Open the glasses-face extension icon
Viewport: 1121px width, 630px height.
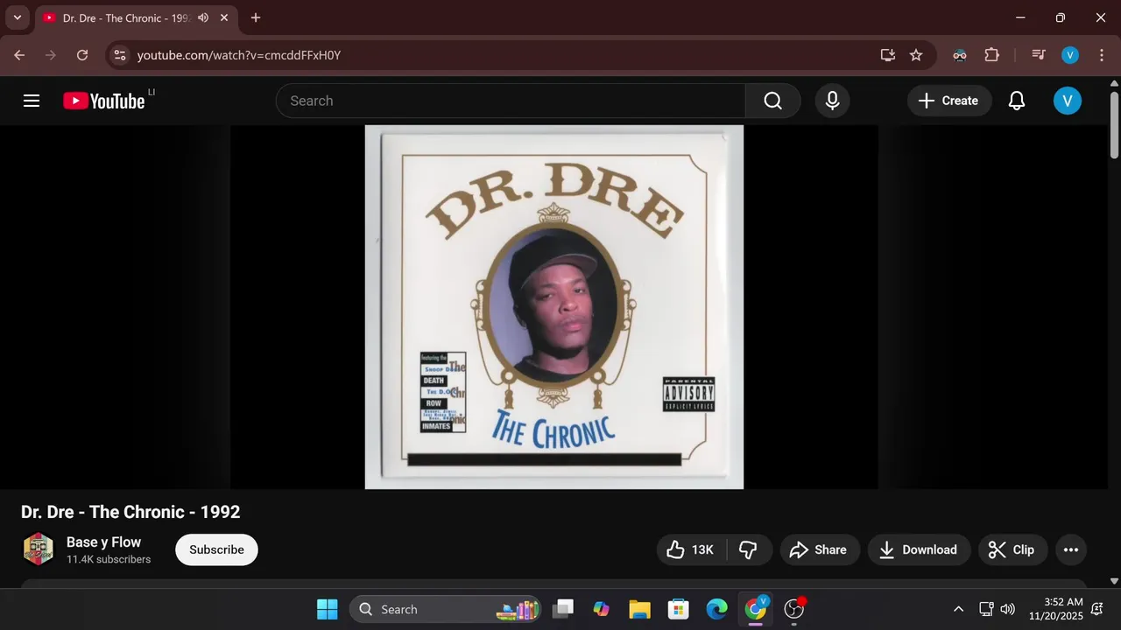point(960,55)
